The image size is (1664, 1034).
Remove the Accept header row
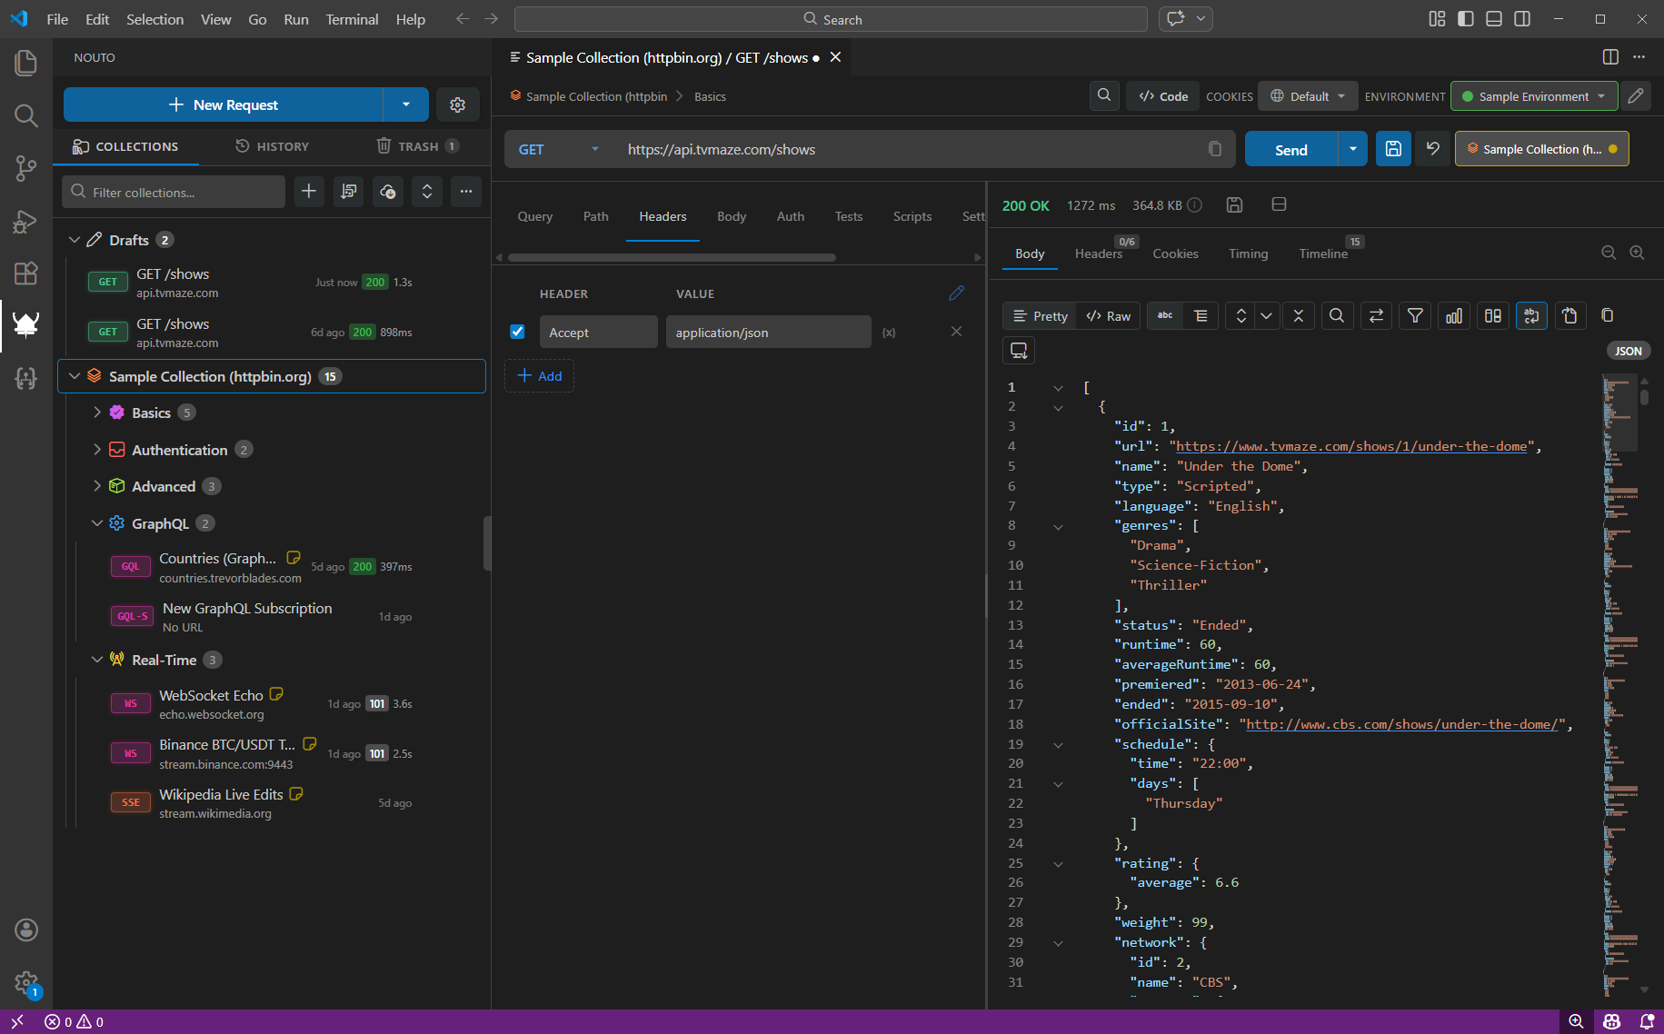[956, 332]
